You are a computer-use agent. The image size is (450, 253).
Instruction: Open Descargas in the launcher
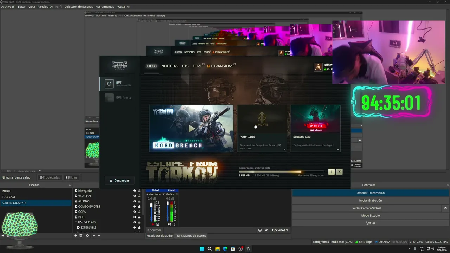click(x=120, y=180)
